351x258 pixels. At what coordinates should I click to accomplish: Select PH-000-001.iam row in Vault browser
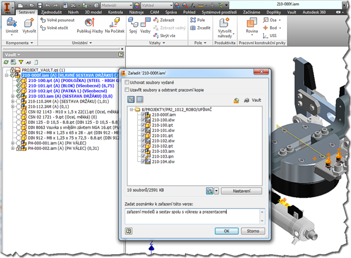click(x=57, y=143)
